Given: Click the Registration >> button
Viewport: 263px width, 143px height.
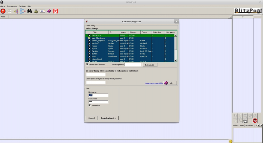Looking at the screenshot, I should (x=108, y=118).
